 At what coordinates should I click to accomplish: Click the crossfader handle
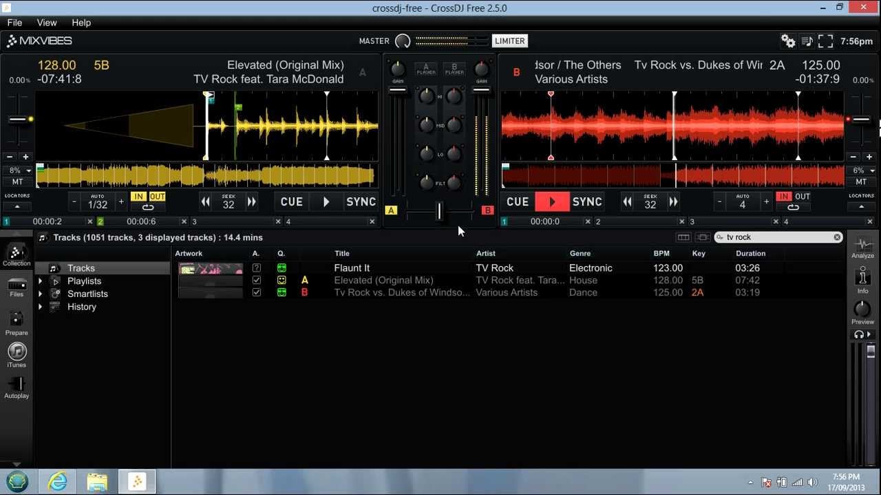pyautogui.click(x=439, y=212)
